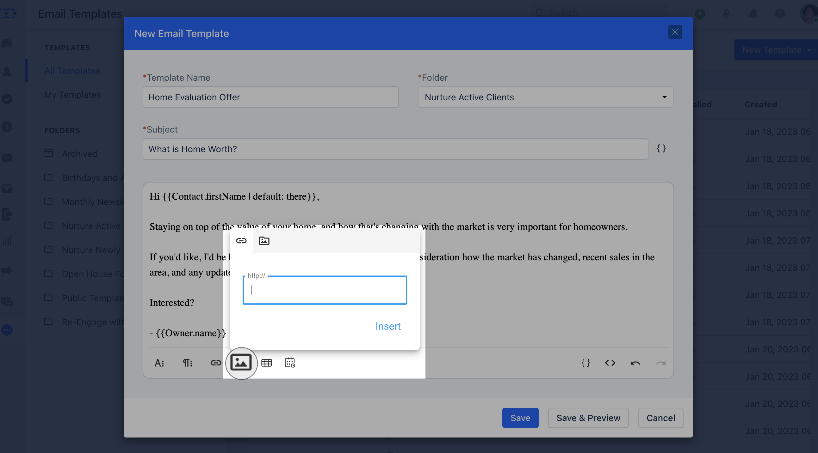Viewport: 818px width, 453px height.
Task: Open the New Template dropdown button
Action: click(x=776, y=50)
